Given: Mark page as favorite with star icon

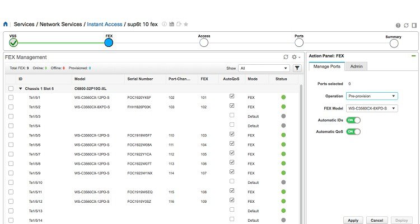Looking at the screenshot, I should (x=186, y=25).
